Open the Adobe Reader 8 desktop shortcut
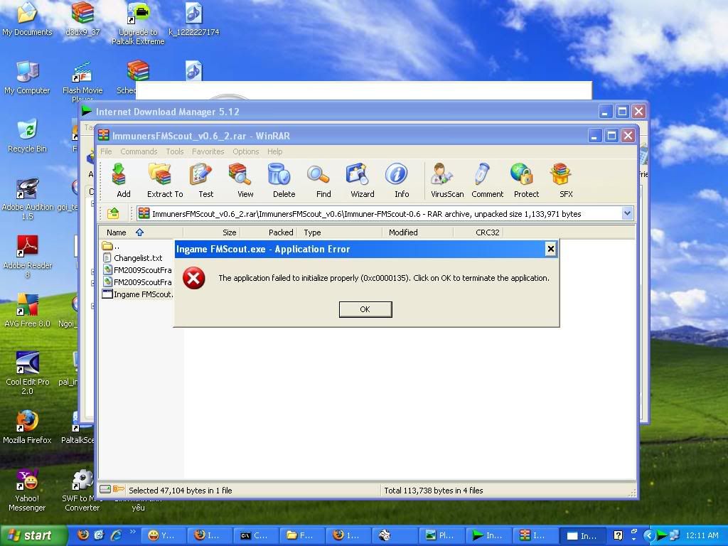This screenshot has height=546, width=728. tap(28, 257)
